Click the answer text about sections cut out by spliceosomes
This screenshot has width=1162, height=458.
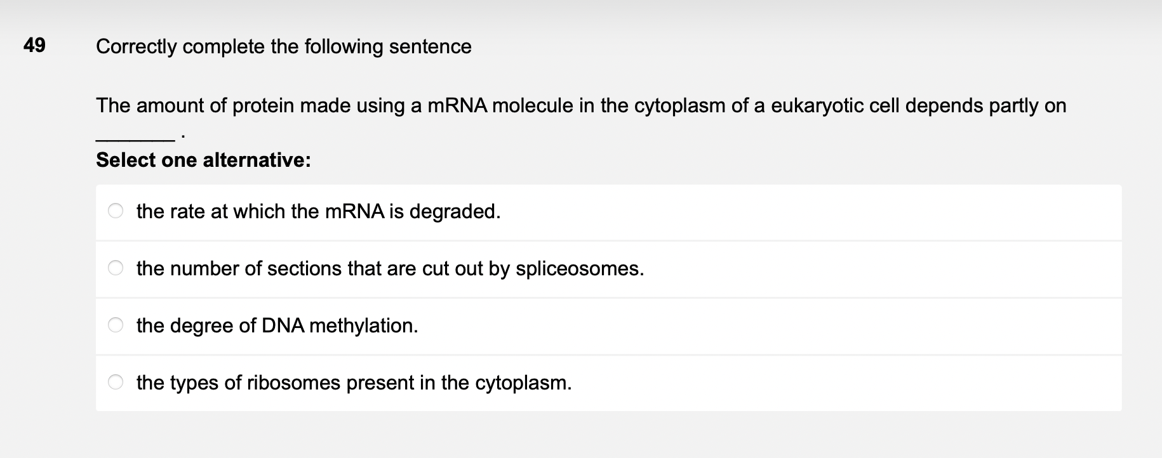tap(390, 268)
